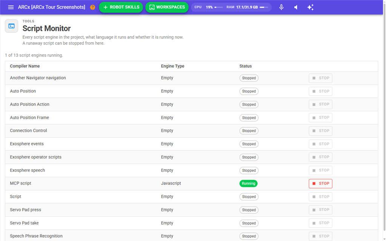Click the Stopped badge for Auto Position
The image size is (386, 241).
point(249,91)
